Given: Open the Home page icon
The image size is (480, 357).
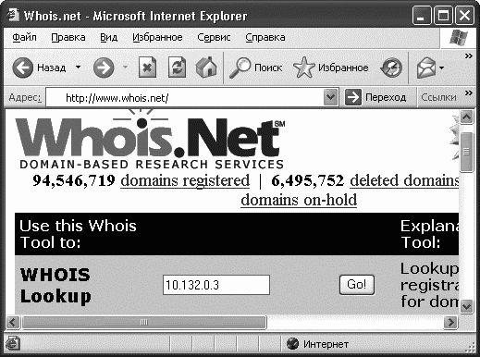Looking at the screenshot, I should point(206,67).
